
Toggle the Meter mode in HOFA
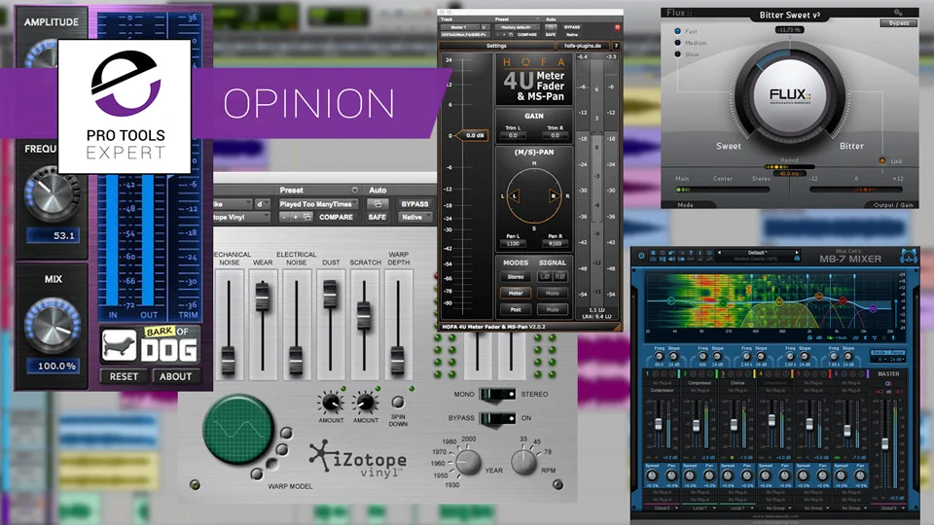point(516,293)
